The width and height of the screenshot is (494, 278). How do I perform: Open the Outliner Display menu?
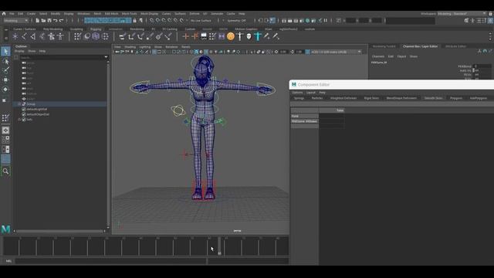(x=19, y=51)
